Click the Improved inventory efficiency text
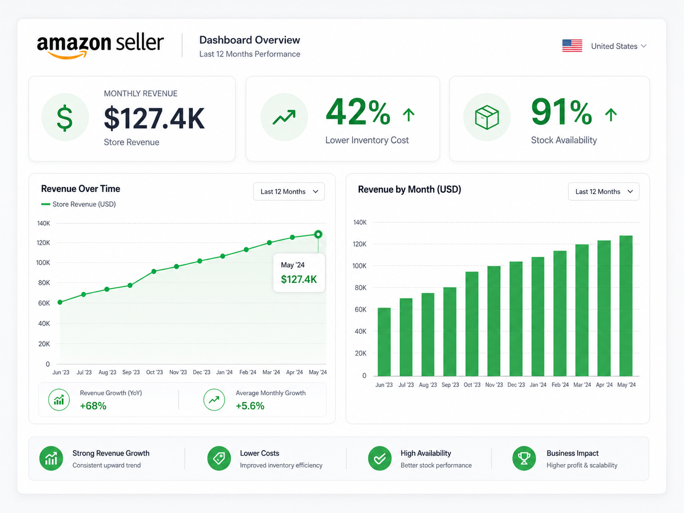Image resolution: width=684 pixels, height=513 pixels. (281, 465)
